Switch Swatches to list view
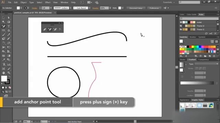This screenshot has height=123, width=220. click(212, 41)
